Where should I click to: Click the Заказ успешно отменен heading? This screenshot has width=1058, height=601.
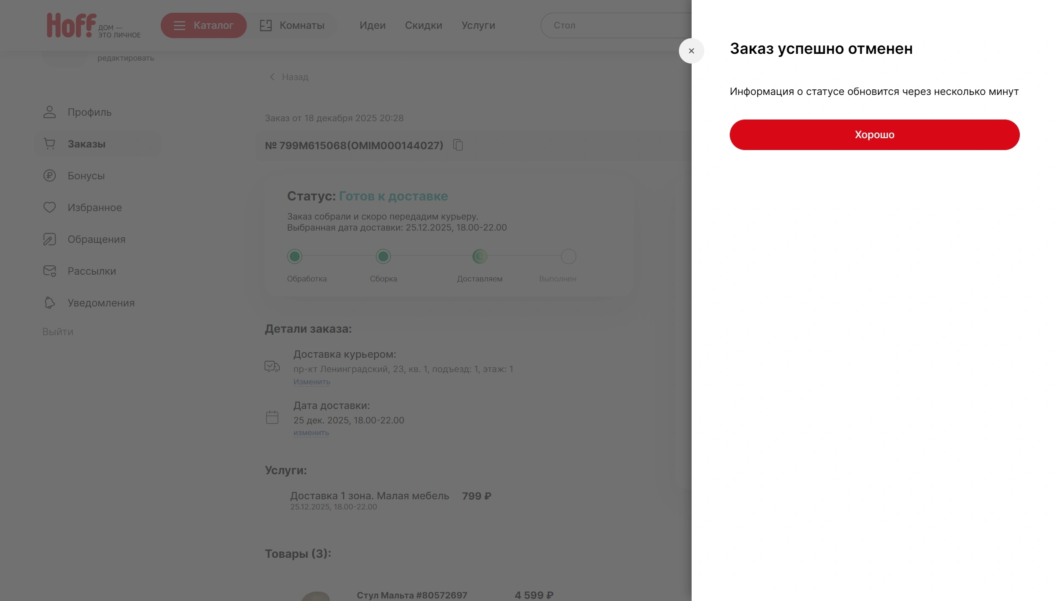[x=821, y=49]
